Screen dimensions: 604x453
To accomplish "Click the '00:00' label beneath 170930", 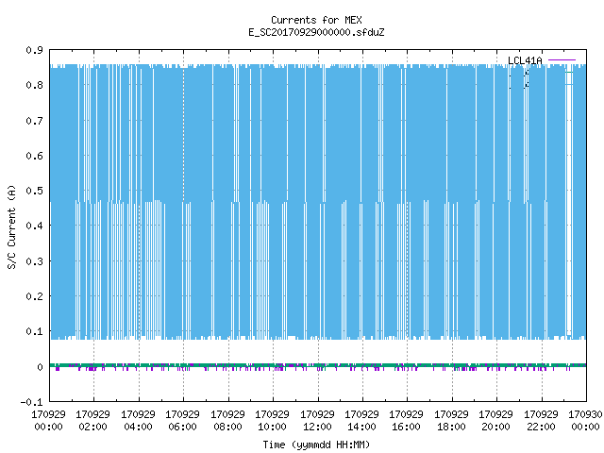I will tap(585, 427).
